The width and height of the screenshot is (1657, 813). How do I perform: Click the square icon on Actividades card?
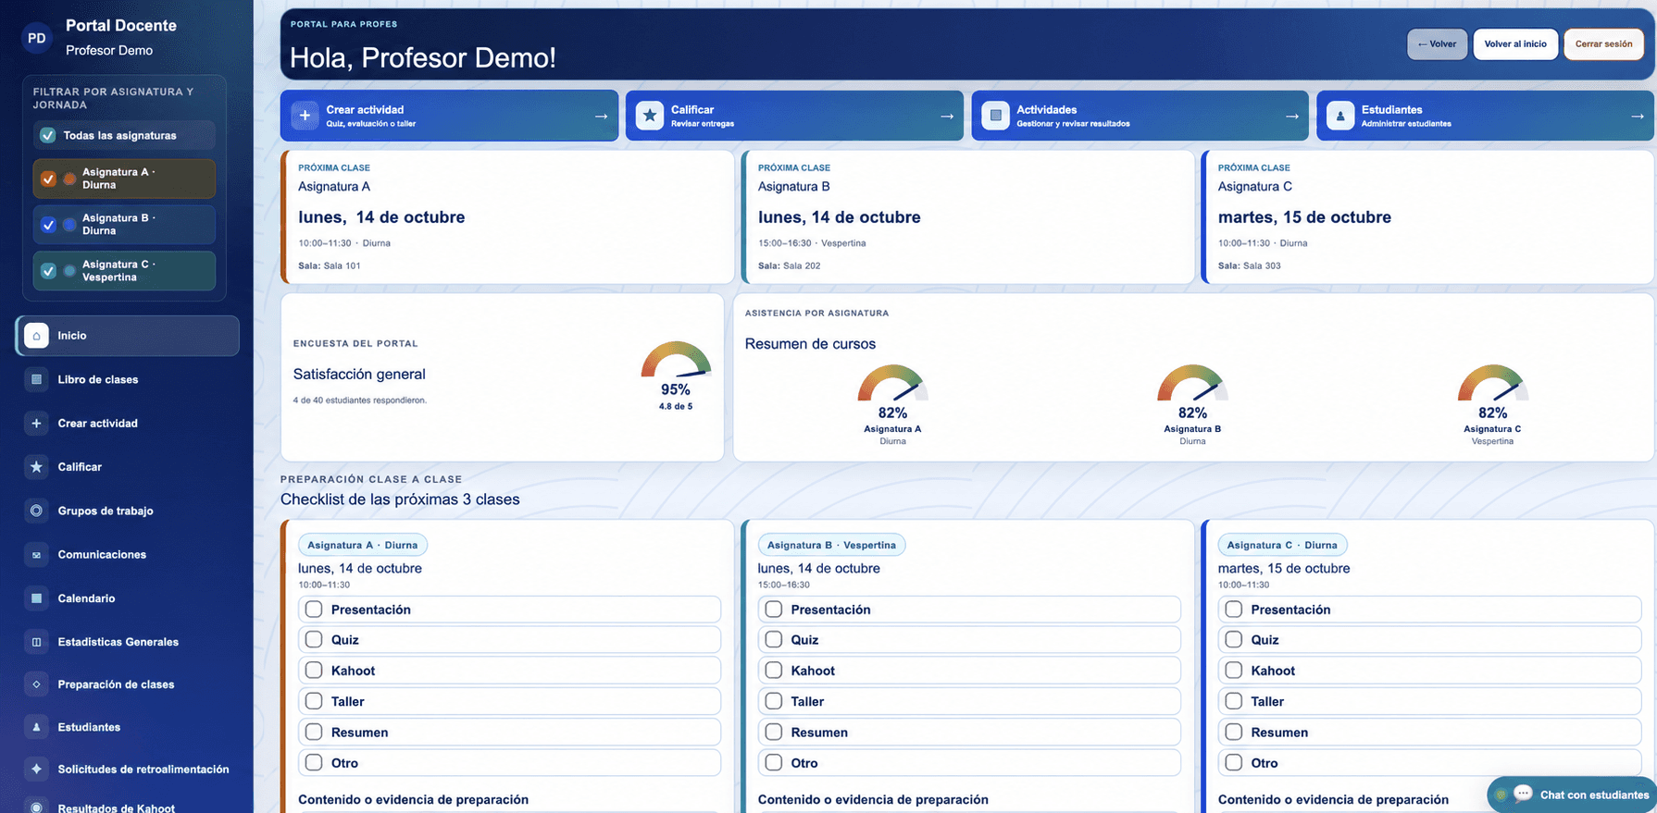coord(995,116)
